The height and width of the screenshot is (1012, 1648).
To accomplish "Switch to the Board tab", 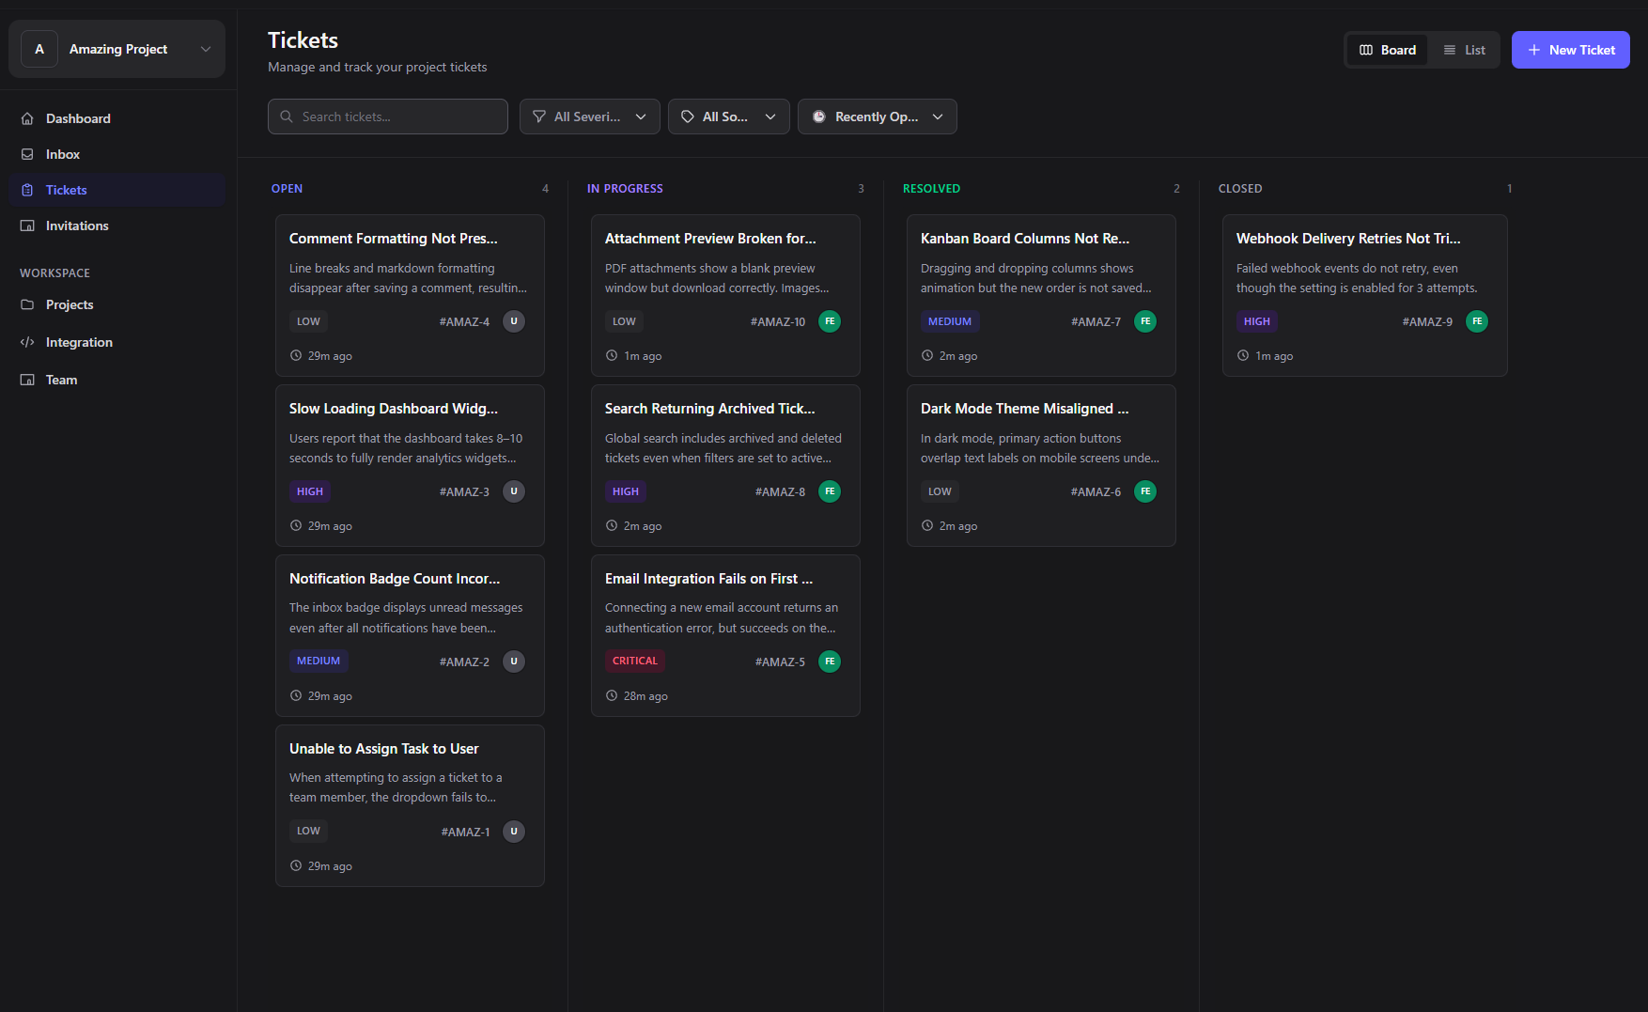I will 1387,50.
